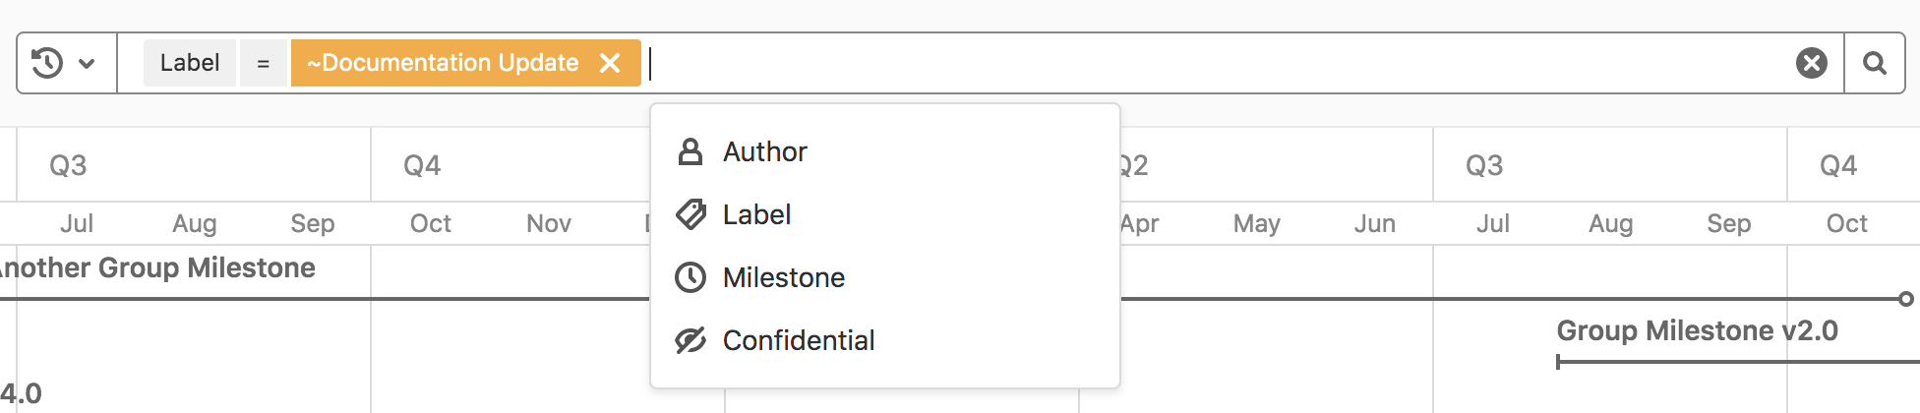Click the equals operator token
Screen dimensions: 1920x413
(x=263, y=63)
